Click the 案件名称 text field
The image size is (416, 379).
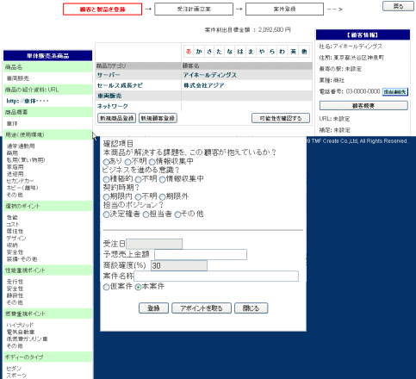pos(216,276)
